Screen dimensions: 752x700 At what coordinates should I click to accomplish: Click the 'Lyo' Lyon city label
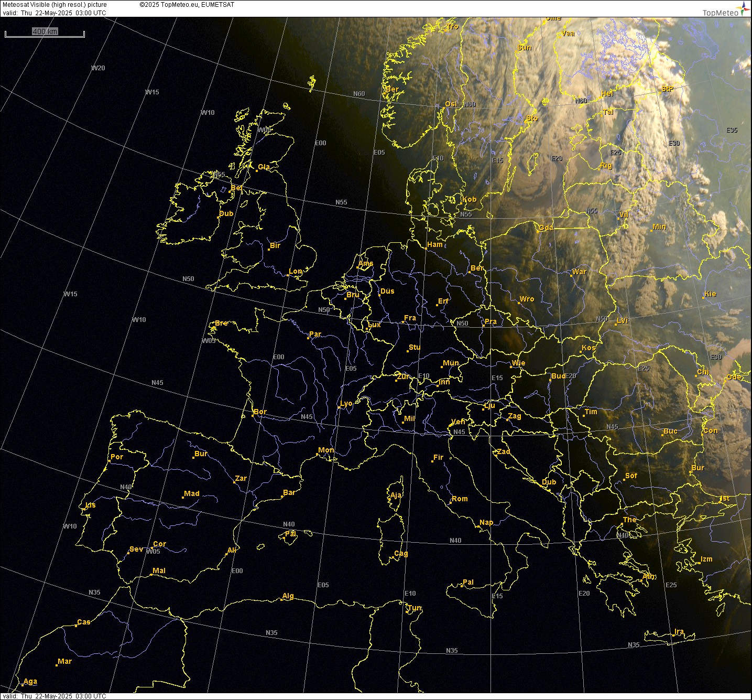[x=346, y=403]
